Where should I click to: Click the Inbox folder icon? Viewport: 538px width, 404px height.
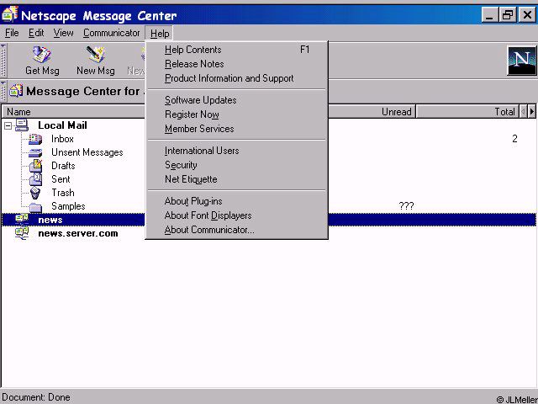click(35, 139)
